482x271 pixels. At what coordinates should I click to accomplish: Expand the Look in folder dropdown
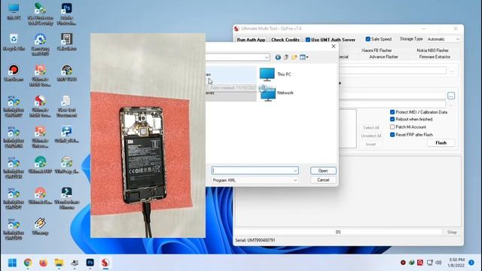[267, 57]
